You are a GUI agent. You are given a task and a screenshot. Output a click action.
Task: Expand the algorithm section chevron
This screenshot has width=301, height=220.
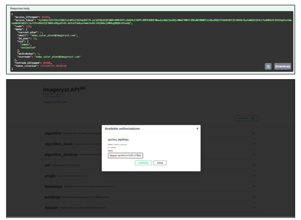[x=254, y=133]
